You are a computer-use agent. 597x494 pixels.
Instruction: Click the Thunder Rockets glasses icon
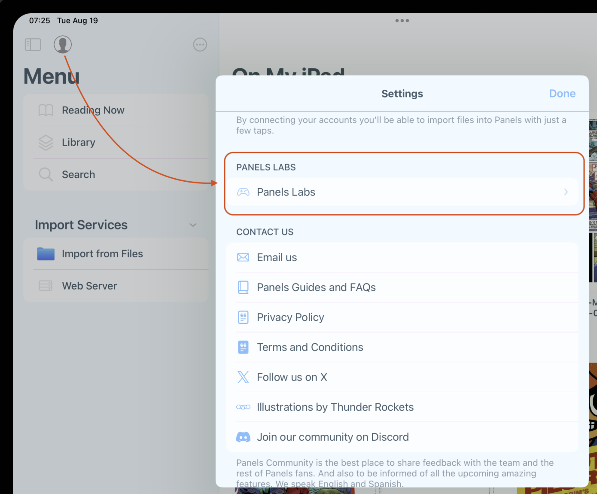243,407
